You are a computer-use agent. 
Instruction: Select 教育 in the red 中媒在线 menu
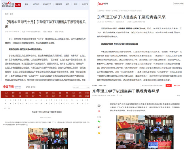click(47, 93)
